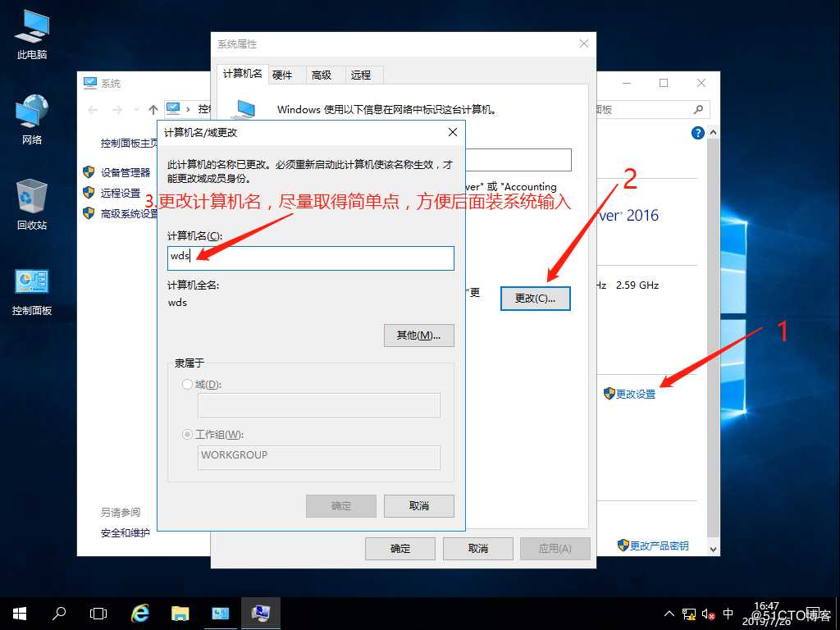Screen dimensions: 840x630
Task: Click the network tray icon
Action: coord(688,614)
